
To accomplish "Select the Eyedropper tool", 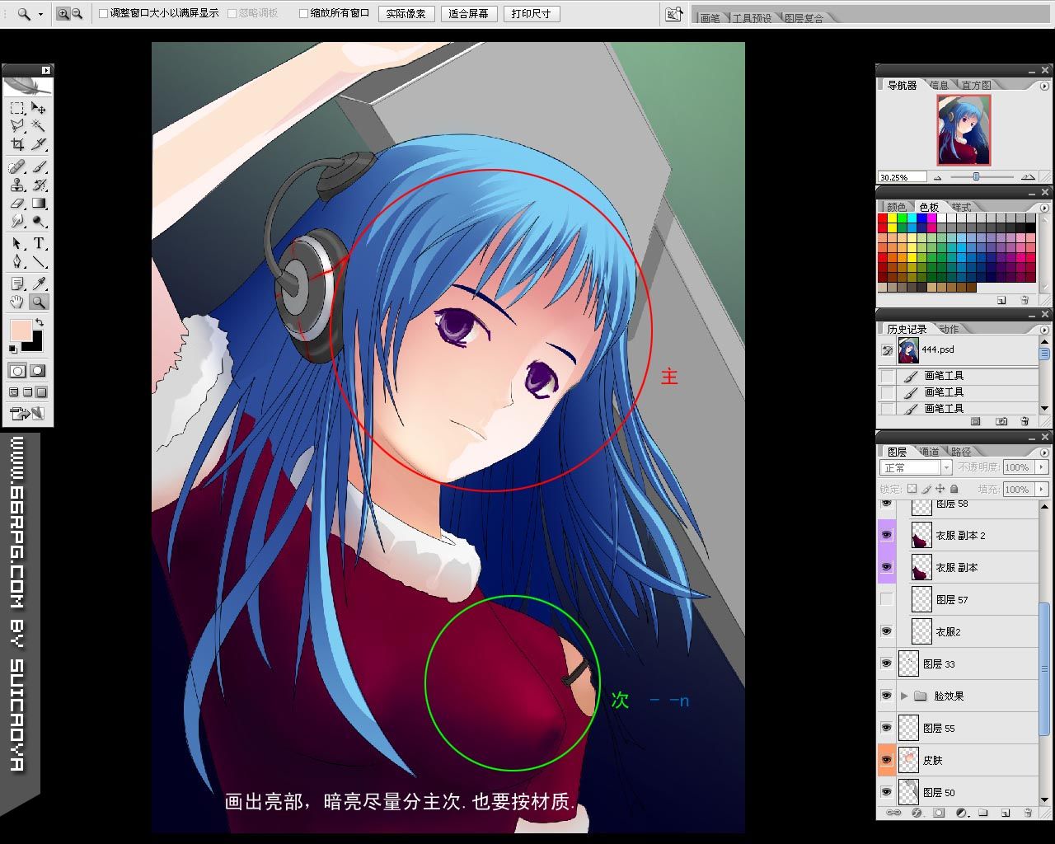I will [39, 284].
